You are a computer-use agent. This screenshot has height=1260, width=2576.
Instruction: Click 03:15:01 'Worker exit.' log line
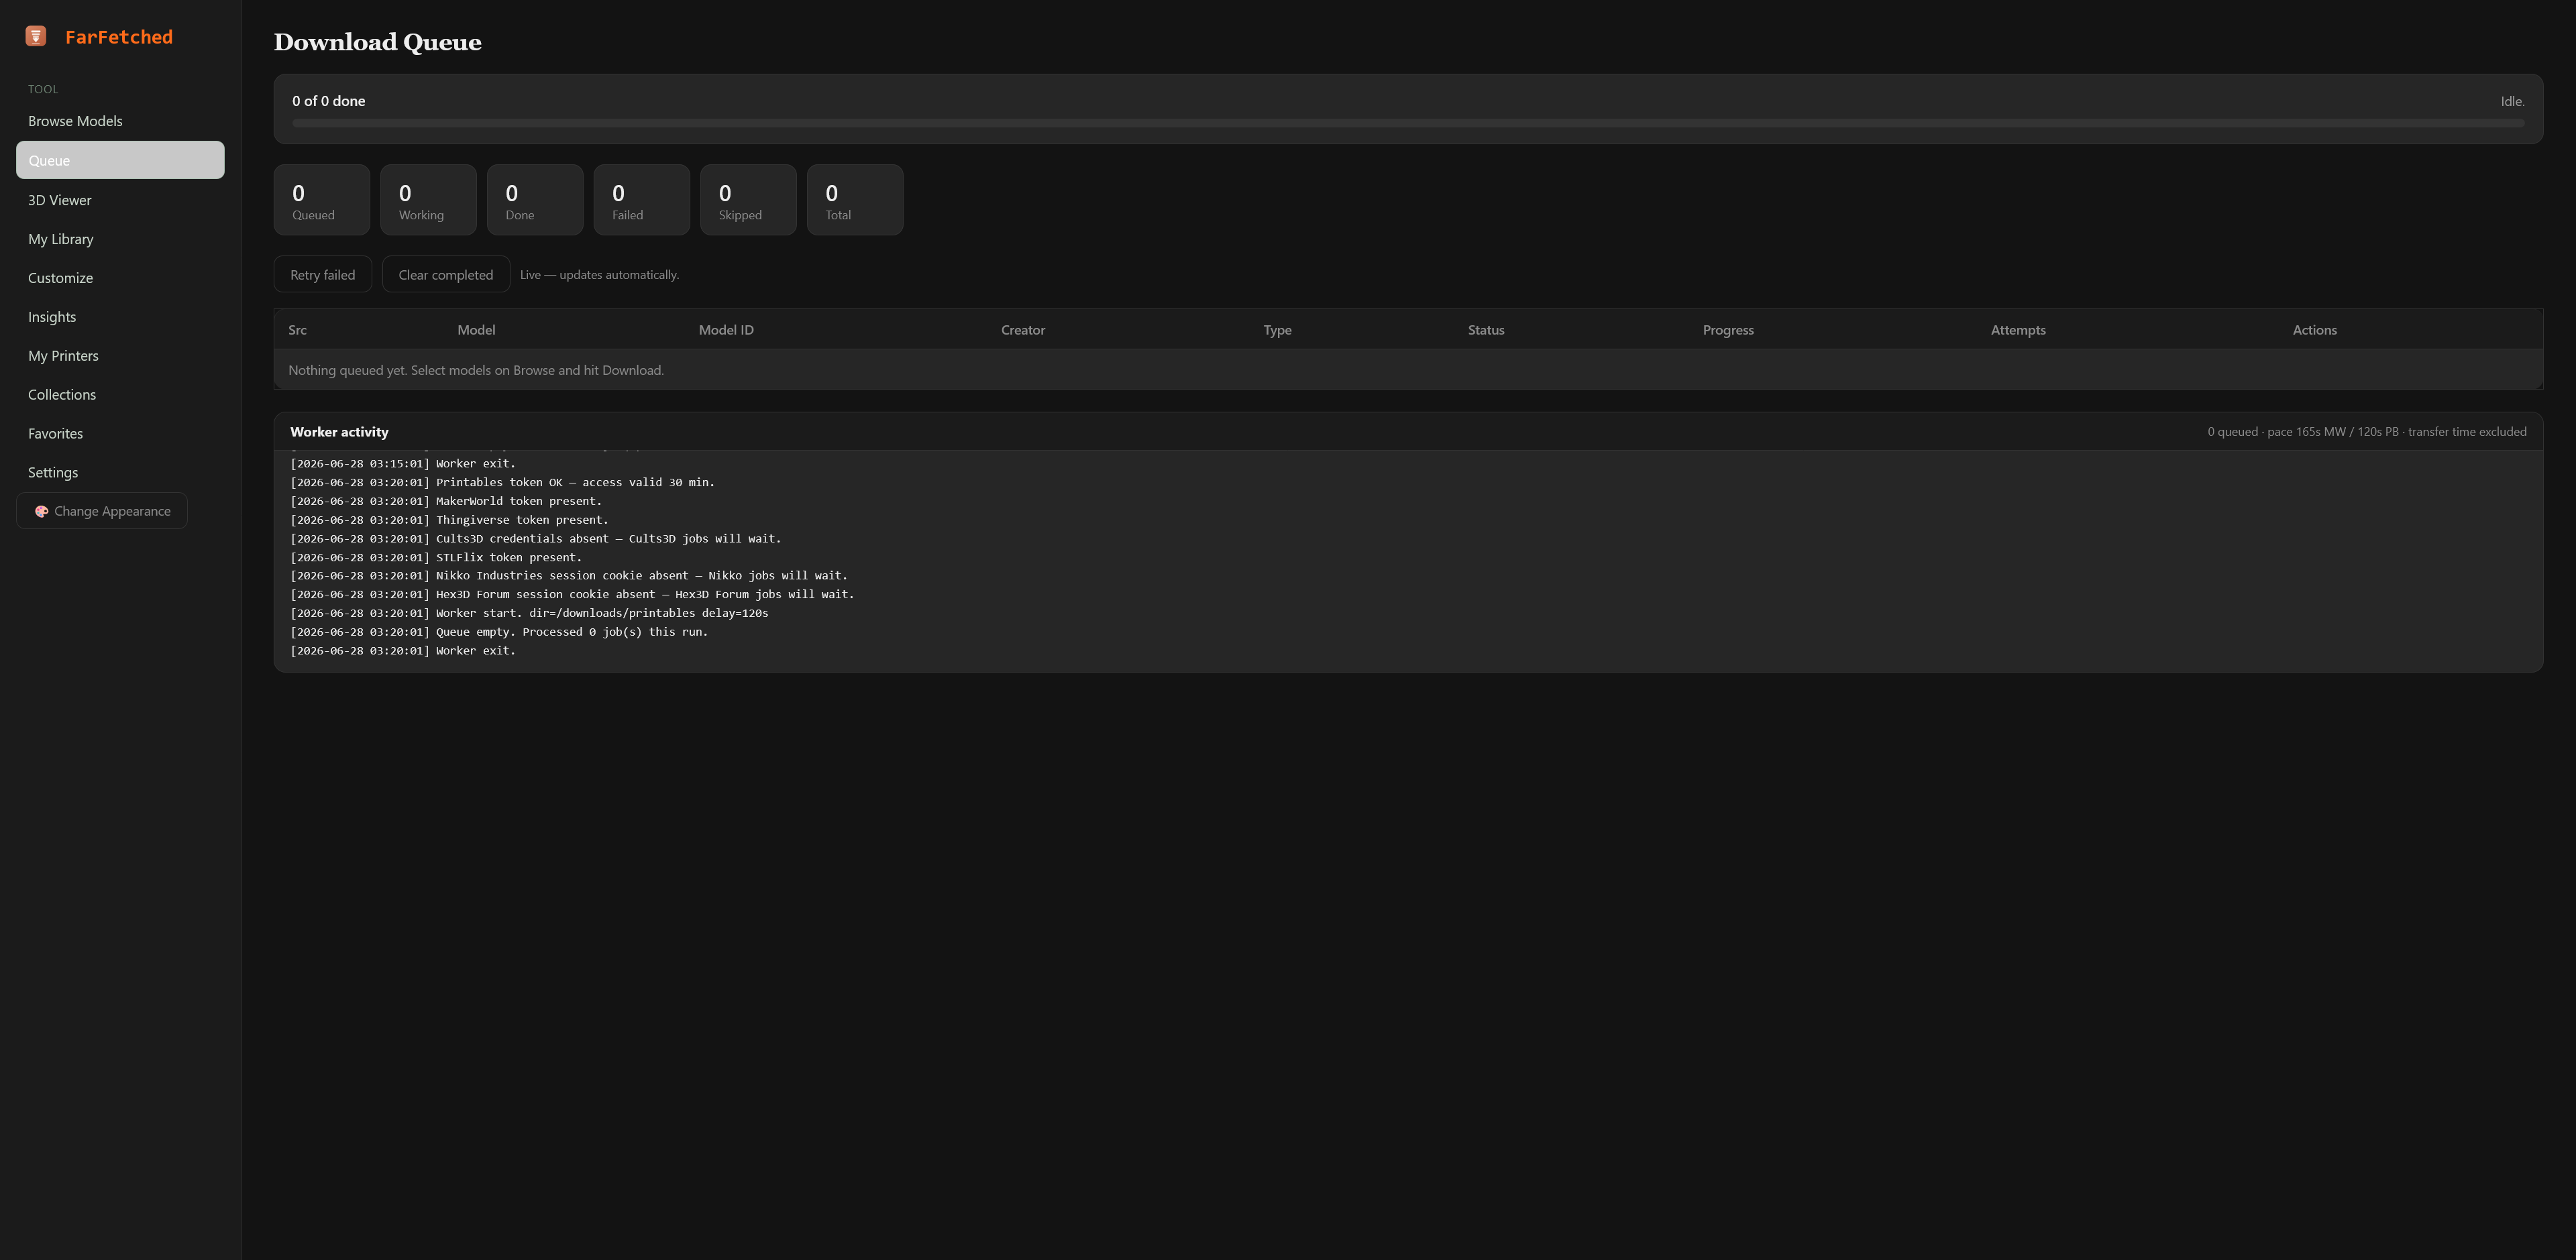pyautogui.click(x=403, y=464)
